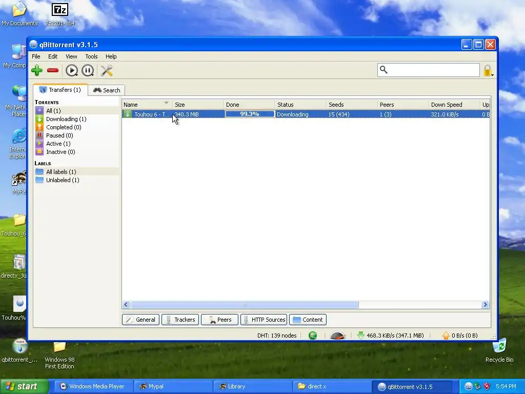Resume torrents with the play icon
Viewport: 525px width, 394px height.
[x=71, y=71]
